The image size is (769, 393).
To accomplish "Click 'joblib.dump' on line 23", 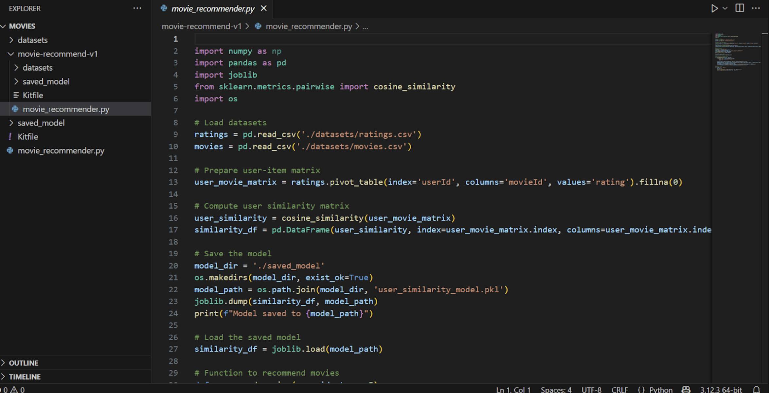I will click(x=221, y=301).
